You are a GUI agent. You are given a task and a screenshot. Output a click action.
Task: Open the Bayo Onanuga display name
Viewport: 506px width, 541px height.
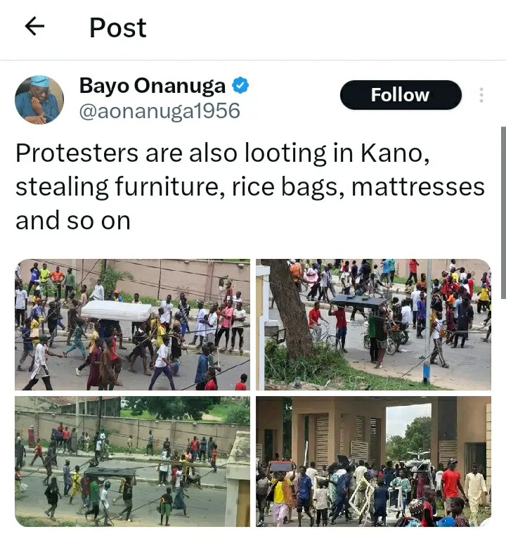[153, 86]
